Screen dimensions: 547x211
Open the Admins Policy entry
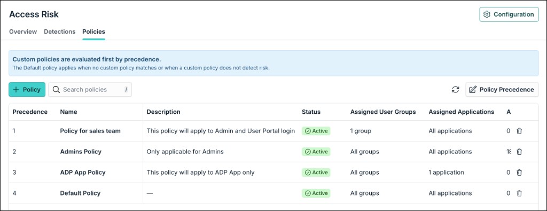[x=81, y=152]
